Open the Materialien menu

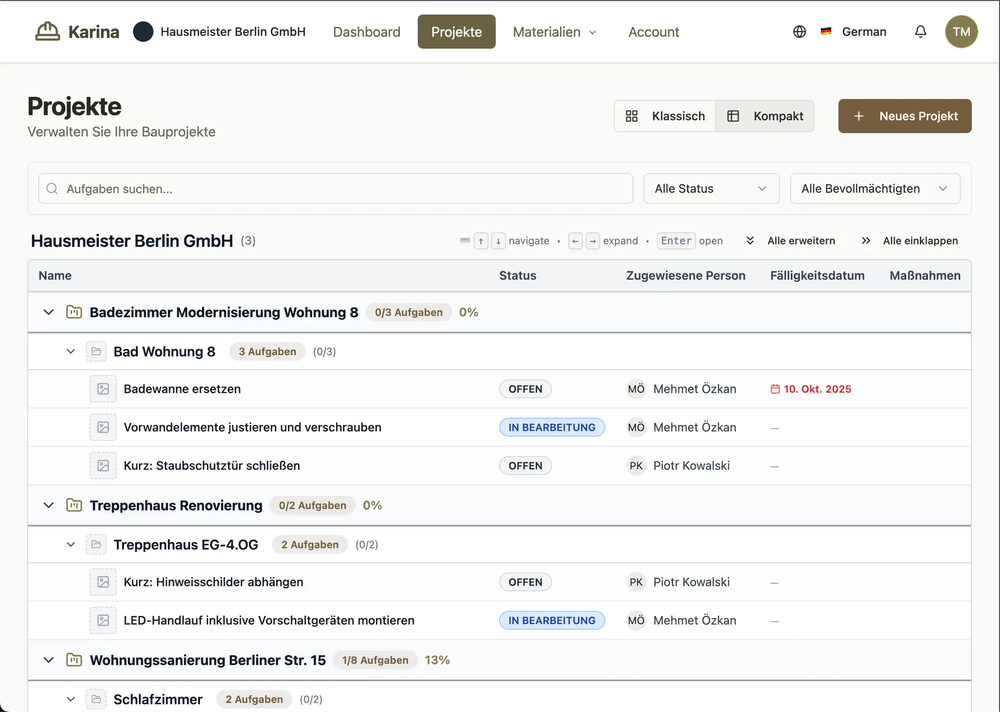tap(554, 32)
